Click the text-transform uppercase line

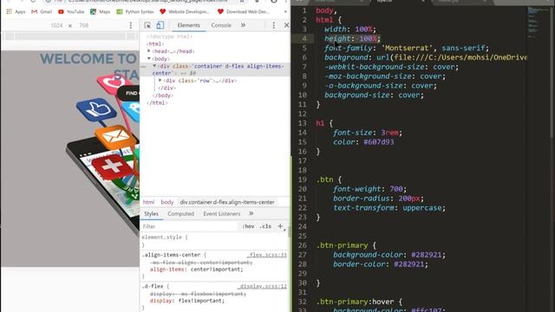pos(389,208)
